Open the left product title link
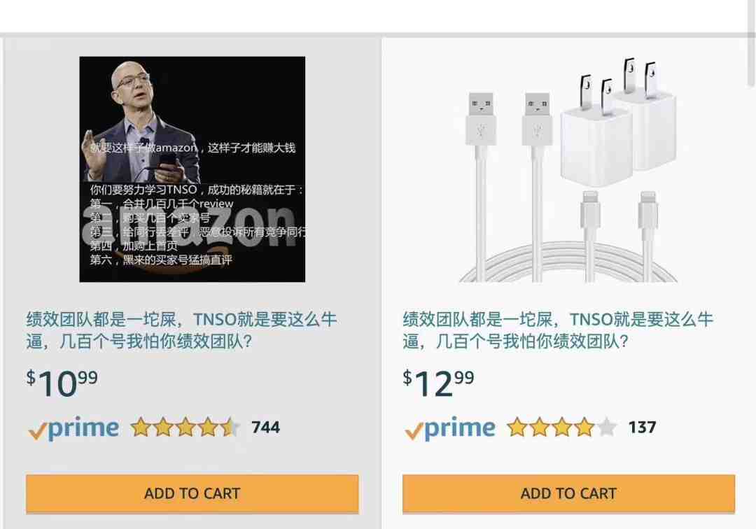 [x=181, y=330]
